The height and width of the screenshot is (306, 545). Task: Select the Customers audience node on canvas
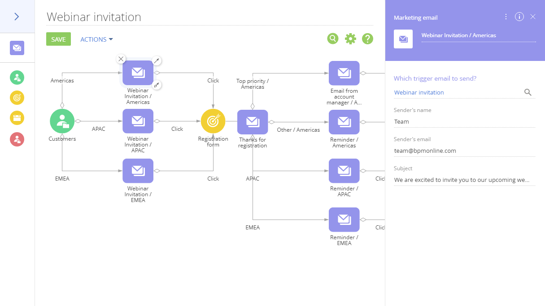point(62,121)
